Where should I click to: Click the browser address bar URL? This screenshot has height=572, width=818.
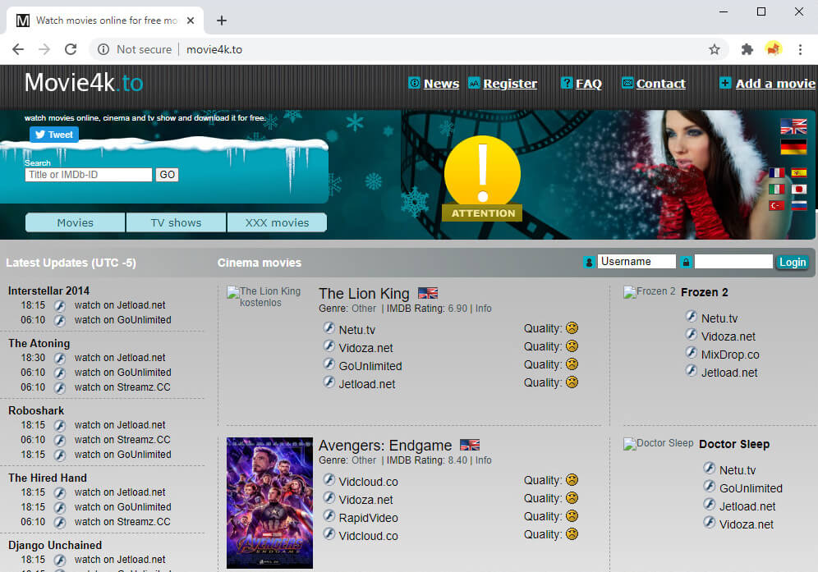pyautogui.click(x=214, y=49)
